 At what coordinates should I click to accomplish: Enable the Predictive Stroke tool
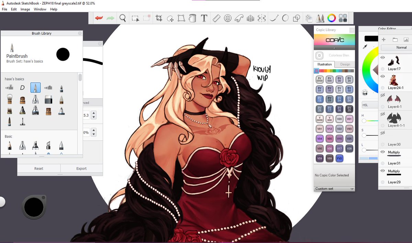pos(285,18)
